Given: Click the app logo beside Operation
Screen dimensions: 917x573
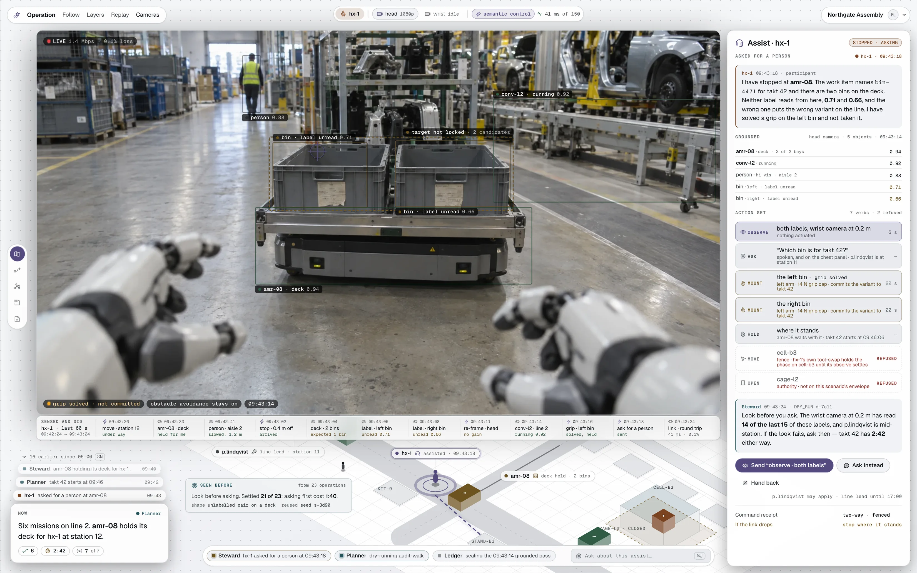Looking at the screenshot, I should (17, 15).
